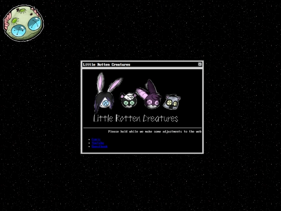Open the Youtube link
This screenshot has height=211, width=281.
[98, 143]
